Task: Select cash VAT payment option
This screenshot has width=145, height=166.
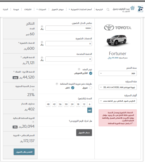Action: tap(73, 88)
